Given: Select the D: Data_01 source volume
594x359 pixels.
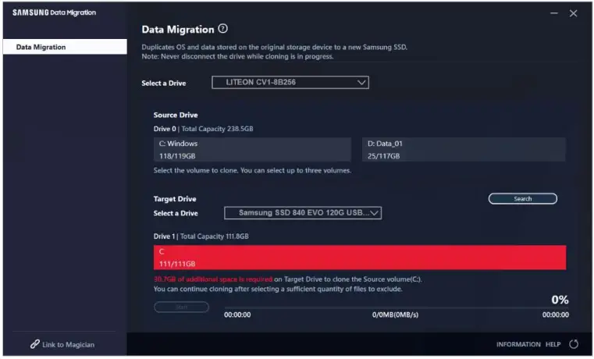Looking at the screenshot, I should point(464,150).
